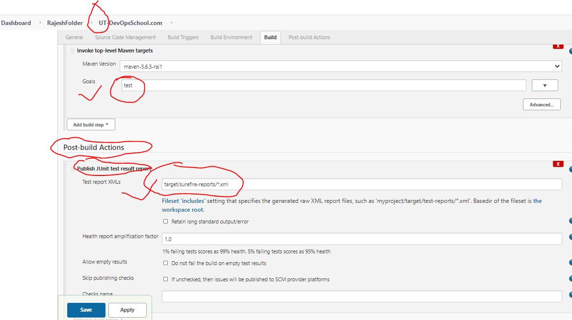The height and width of the screenshot is (320, 572).
Task: Open the Add build step dropdown
Action: (91, 125)
